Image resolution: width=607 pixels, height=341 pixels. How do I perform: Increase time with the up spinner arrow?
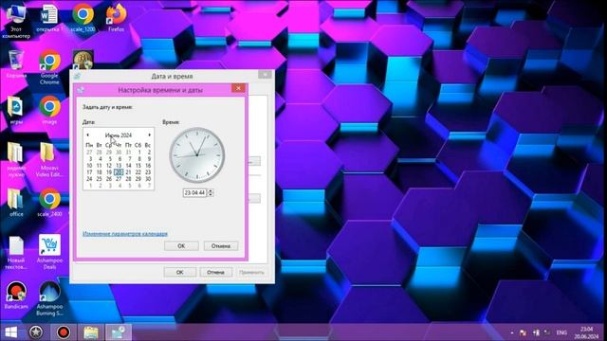click(x=211, y=190)
